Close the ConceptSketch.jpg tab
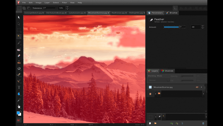The height and width of the screenshot is (126, 223). [43, 13]
